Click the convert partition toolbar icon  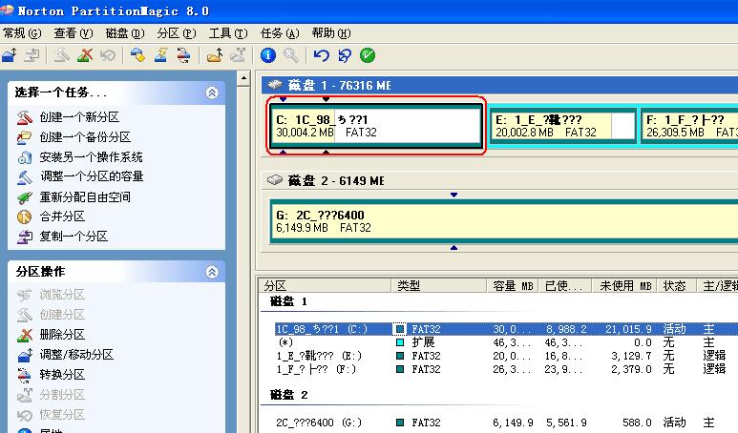(x=183, y=55)
